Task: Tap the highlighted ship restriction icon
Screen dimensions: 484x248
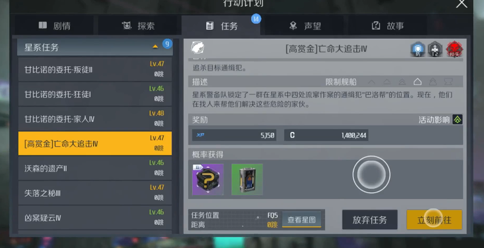Action: point(417,82)
